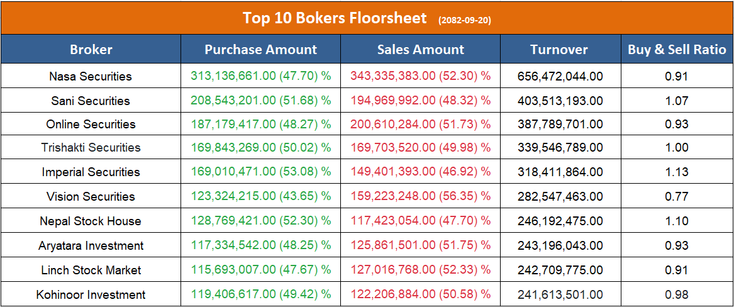Open Nasa Securities broker row

tap(91, 77)
